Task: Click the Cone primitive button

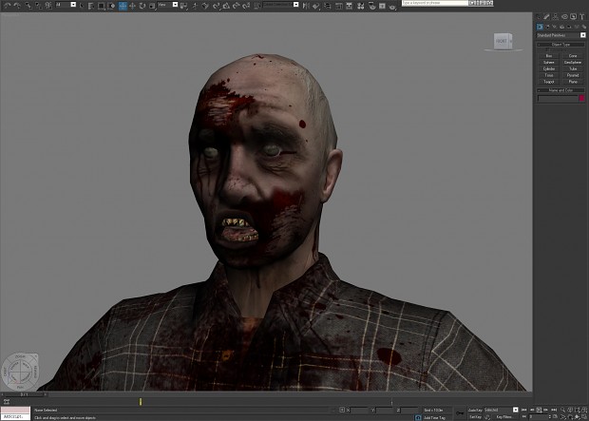Action: click(573, 56)
